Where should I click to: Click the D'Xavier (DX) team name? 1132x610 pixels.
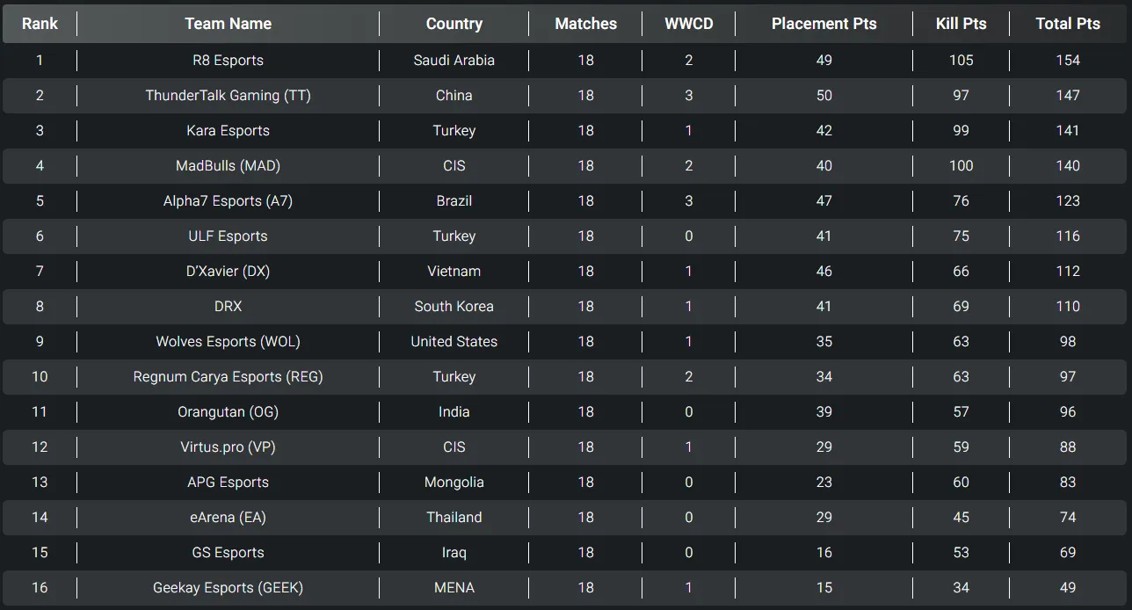pyautogui.click(x=228, y=271)
